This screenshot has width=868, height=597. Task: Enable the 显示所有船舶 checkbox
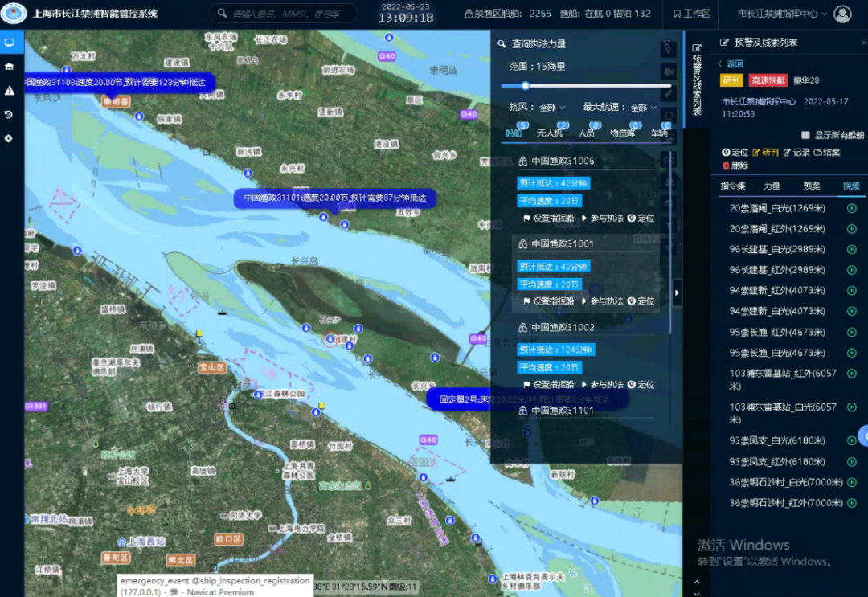pyautogui.click(x=805, y=135)
